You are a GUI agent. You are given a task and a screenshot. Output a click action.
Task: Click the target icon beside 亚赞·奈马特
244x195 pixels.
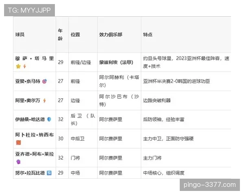tap(44, 81)
